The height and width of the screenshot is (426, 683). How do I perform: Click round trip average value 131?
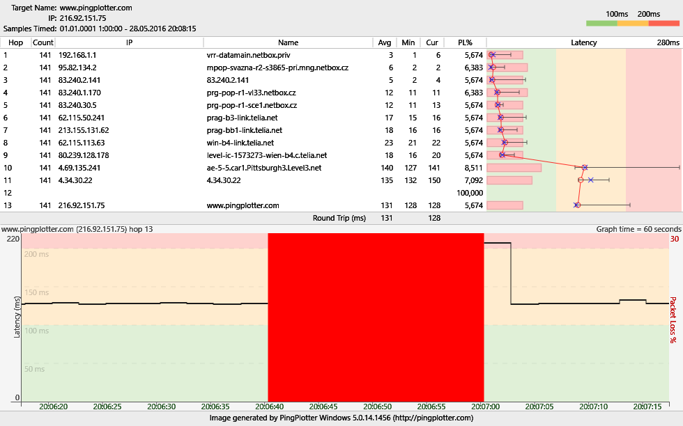click(x=386, y=219)
